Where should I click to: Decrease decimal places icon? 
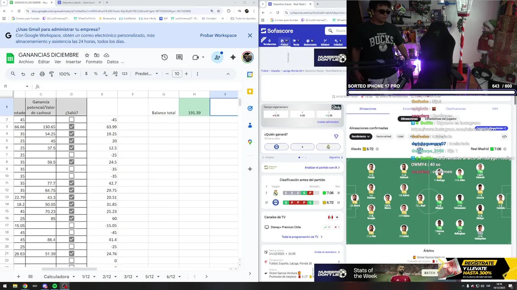105,74
